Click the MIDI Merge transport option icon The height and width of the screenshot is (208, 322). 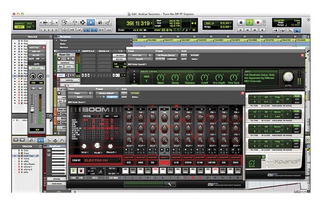click(x=290, y=30)
